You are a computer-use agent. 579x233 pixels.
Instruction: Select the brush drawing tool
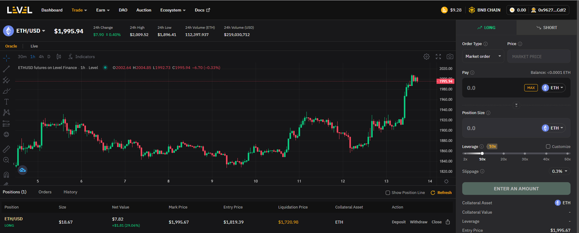[6, 91]
